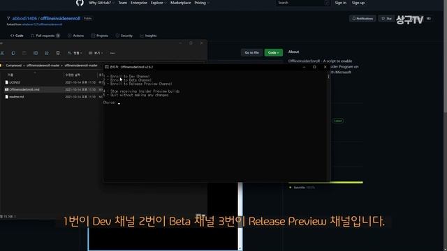Click the Compressed breadcrumb folder
447x251 pixels.
[x=14, y=66]
